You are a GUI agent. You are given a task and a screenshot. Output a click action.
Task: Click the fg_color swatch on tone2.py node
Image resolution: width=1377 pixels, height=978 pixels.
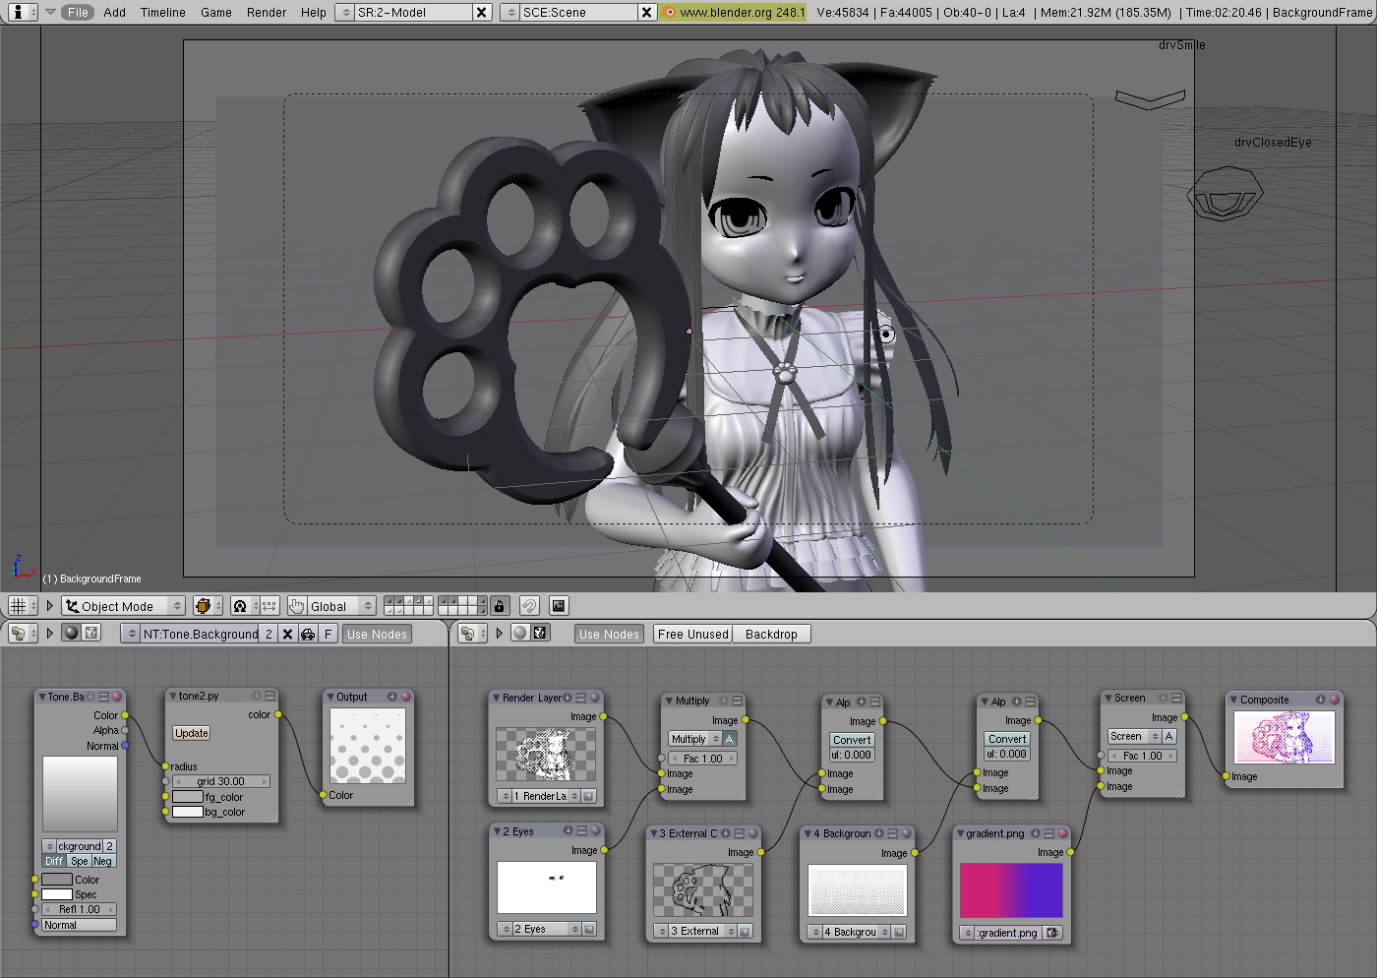coord(188,797)
